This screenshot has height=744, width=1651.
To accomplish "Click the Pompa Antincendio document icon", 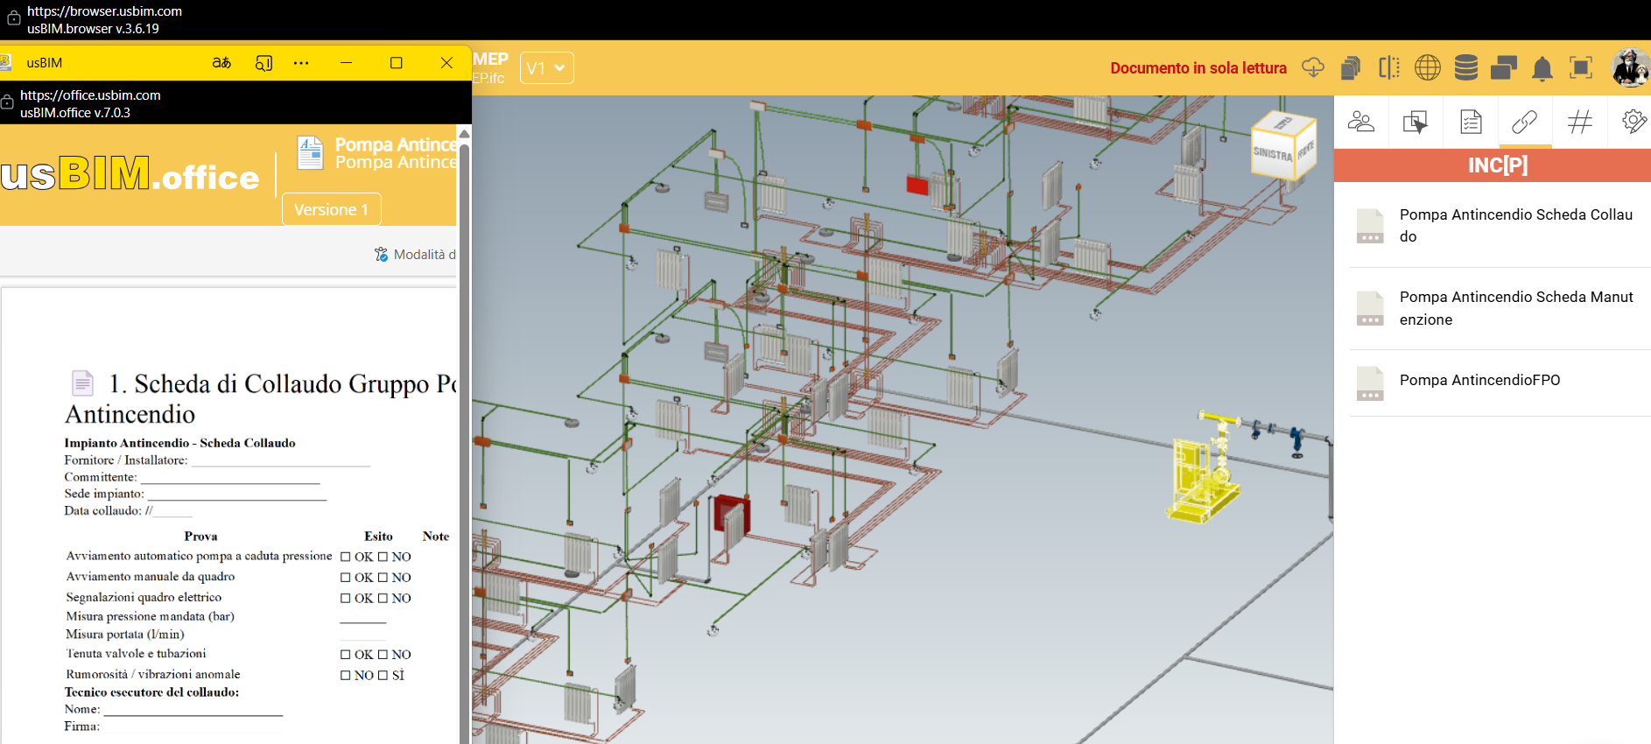I will pyautogui.click(x=311, y=152).
